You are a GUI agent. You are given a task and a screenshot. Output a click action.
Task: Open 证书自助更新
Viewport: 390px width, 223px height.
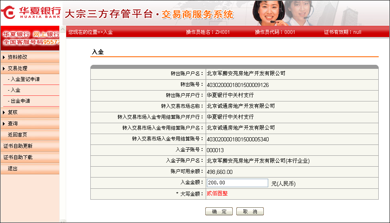coord(18,146)
